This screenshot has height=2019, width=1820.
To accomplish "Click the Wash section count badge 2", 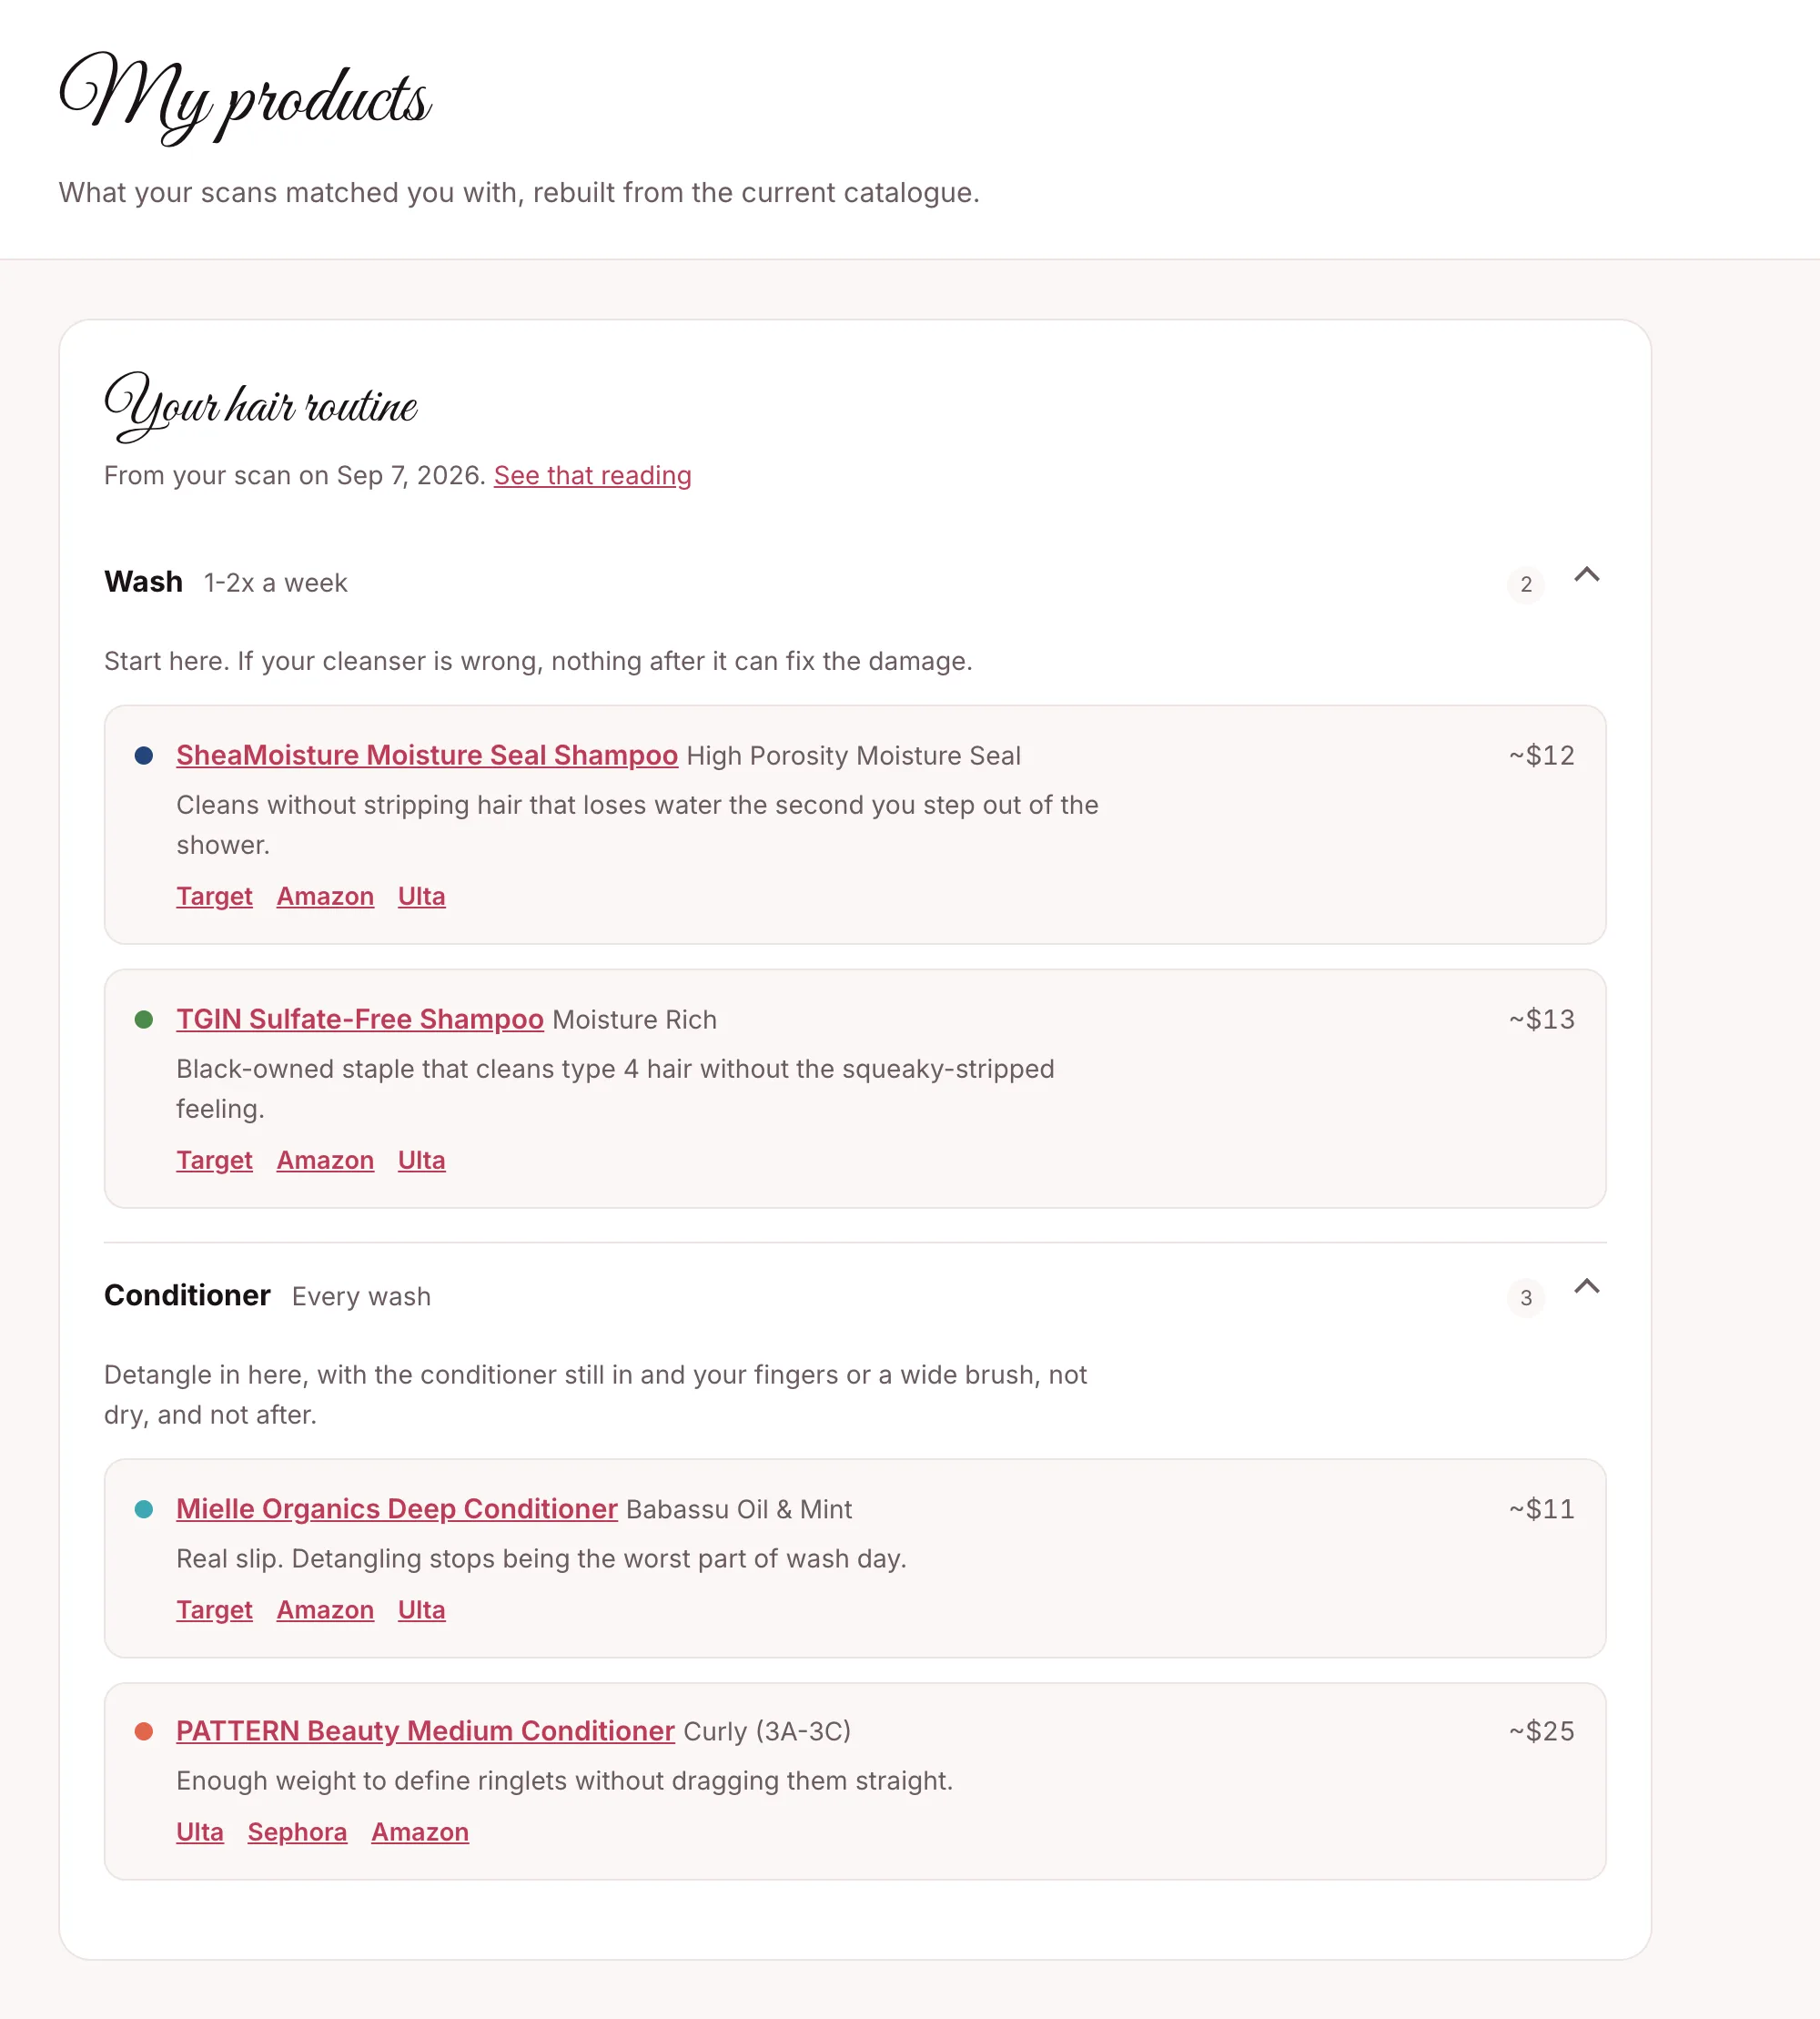I will point(1526,584).
